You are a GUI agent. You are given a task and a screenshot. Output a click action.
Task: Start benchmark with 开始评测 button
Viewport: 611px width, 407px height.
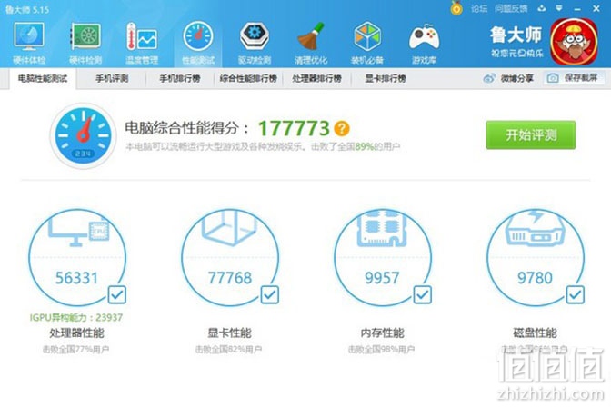(530, 135)
